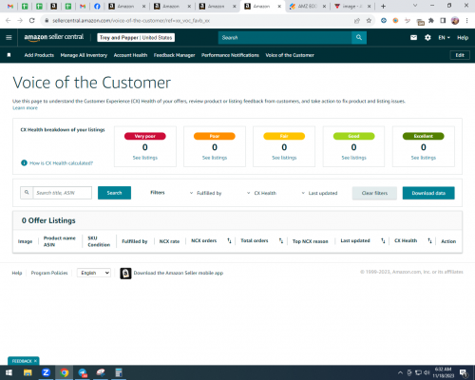475x380 pixels.
Task: Open Program Policies footer link
Action: [49, 273]
